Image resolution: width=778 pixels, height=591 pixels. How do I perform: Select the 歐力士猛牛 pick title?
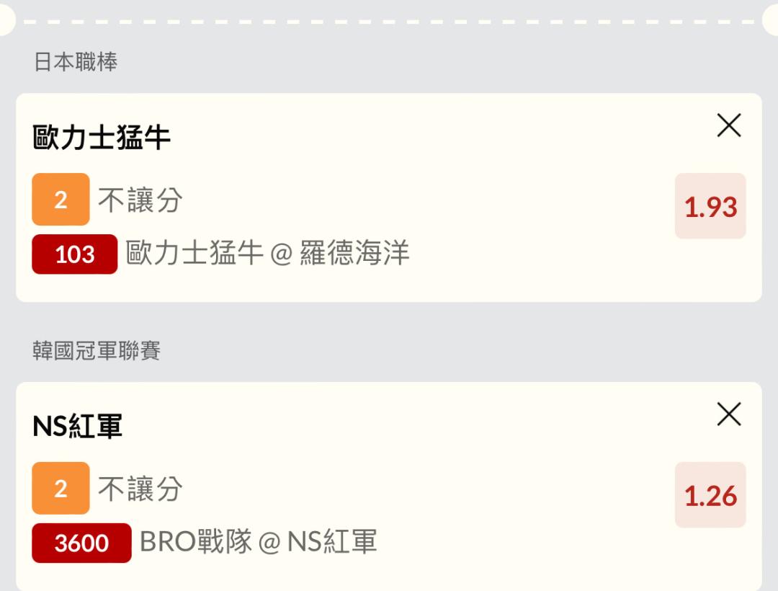click(x=102, y=138)
